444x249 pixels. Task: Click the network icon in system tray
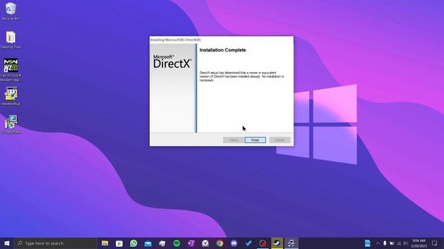coord(399,243)
